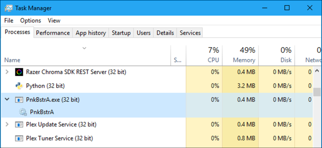Open the View menu
The height and width of the screenshot is (148, 322).
coord(54,20)
